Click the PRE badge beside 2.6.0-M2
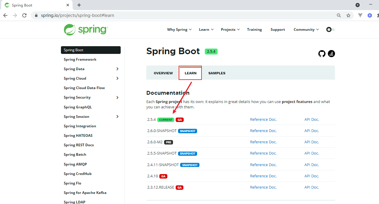The width and height of the screenshot is (379, 204). [169, 142]
